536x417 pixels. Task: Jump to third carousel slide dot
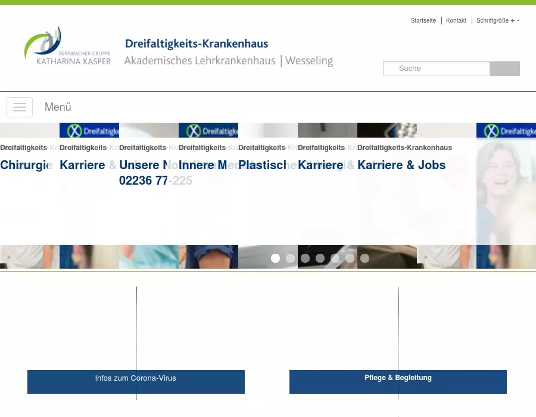[305, 258]
